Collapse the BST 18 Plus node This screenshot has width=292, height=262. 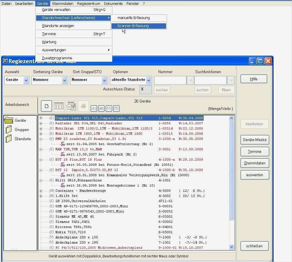pyautogui.click(x=41, y=160)
